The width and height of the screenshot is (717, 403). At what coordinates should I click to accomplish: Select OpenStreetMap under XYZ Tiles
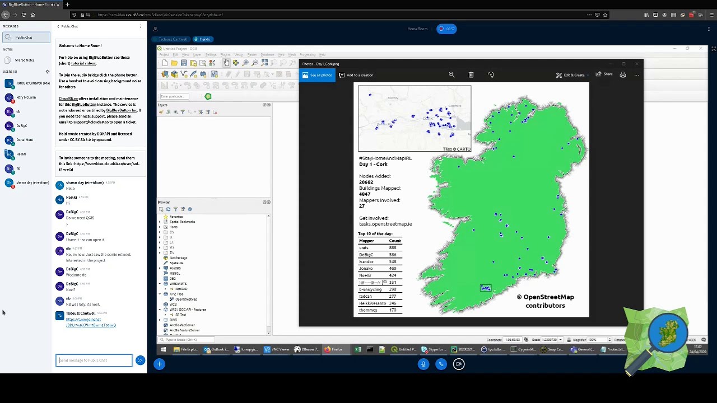pyautogui.click(x=187, y=299)
